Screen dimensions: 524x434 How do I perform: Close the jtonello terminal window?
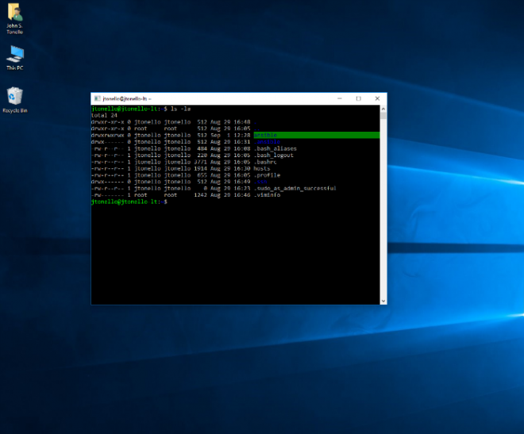377,98
